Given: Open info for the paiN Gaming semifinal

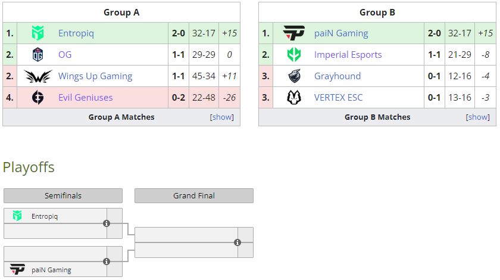Looking at the screenshot, I should 107,262.
